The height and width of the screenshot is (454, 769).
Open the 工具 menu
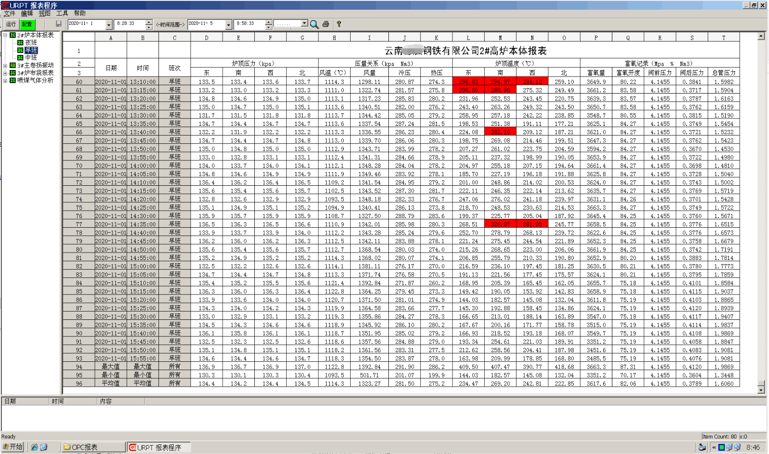click(x=62, y=13)
